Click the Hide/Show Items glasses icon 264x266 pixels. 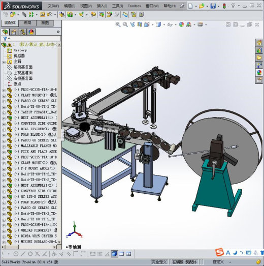[170, 25]
